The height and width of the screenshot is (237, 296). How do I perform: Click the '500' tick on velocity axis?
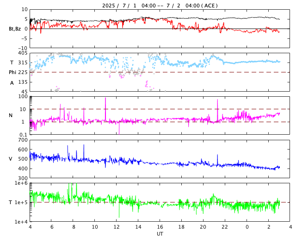pyautogui.click(x=23, y=159)
